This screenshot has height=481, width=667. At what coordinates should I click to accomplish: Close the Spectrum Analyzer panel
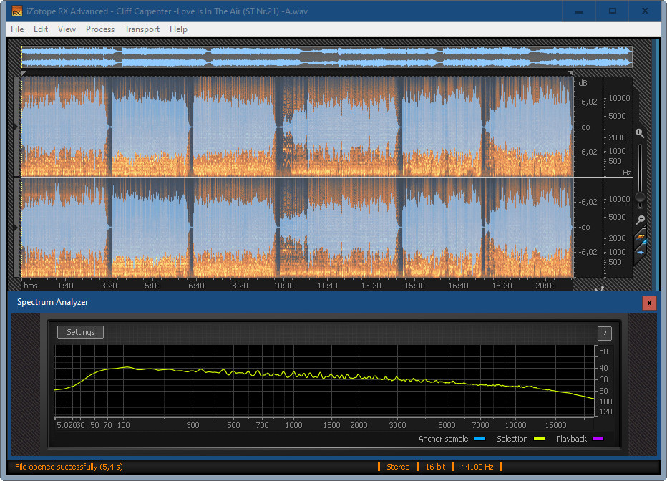coord(649,303)
